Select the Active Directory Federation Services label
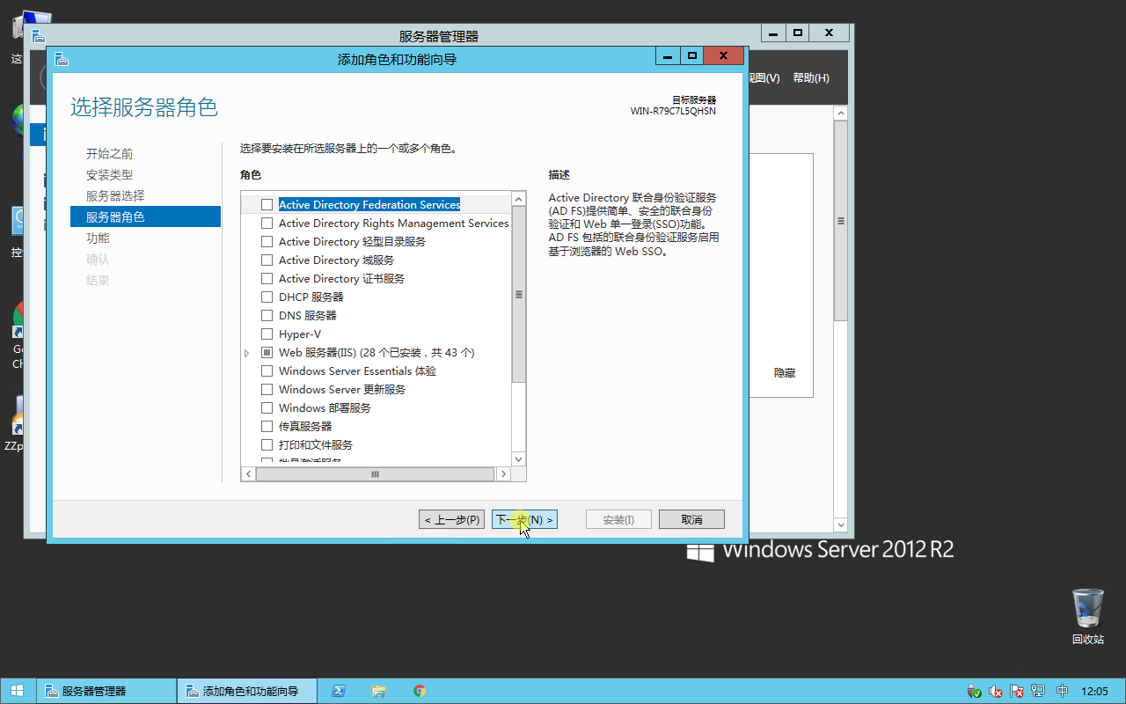The height and width of the screenshot is (704, 1126). tap(369, 204)
